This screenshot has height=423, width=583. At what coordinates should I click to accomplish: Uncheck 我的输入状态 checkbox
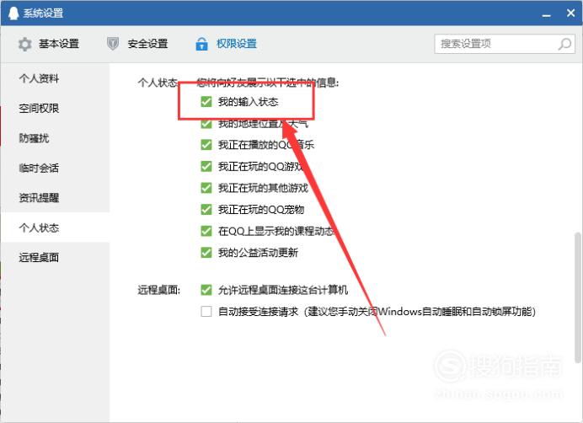tap(206, 102)
